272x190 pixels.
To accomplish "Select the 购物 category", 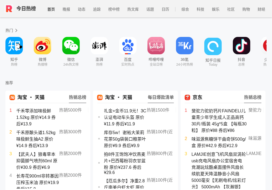I will coord(246,9).
